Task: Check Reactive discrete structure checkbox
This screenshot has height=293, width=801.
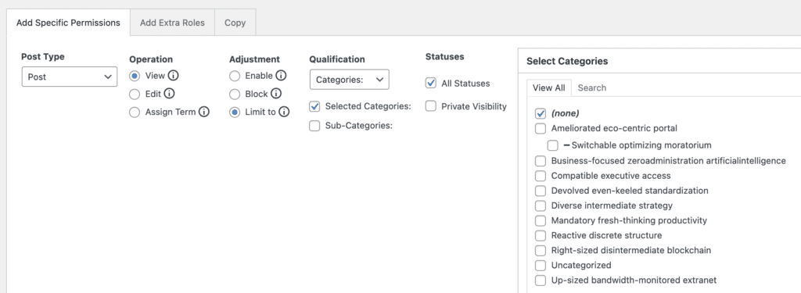Action: 541,236
